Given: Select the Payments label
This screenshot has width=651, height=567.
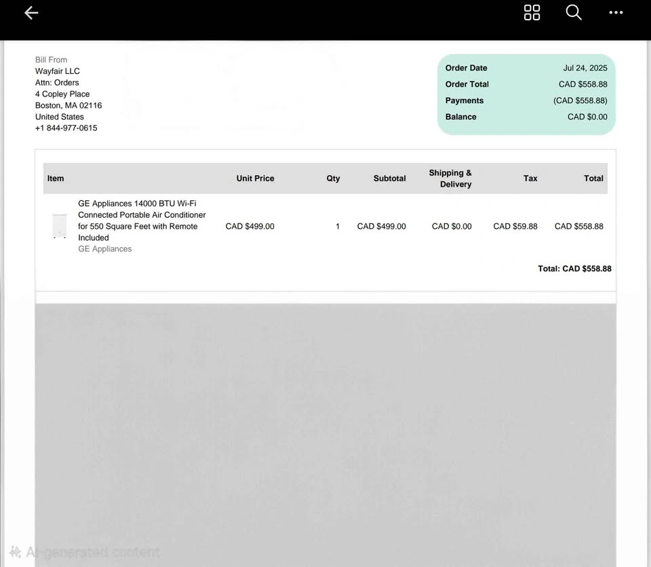Looking at the screenshot, I should (464, 100).
